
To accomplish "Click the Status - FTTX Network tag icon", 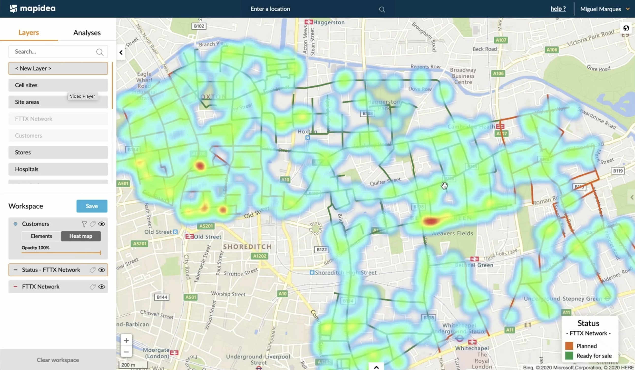I will [93, 270].
